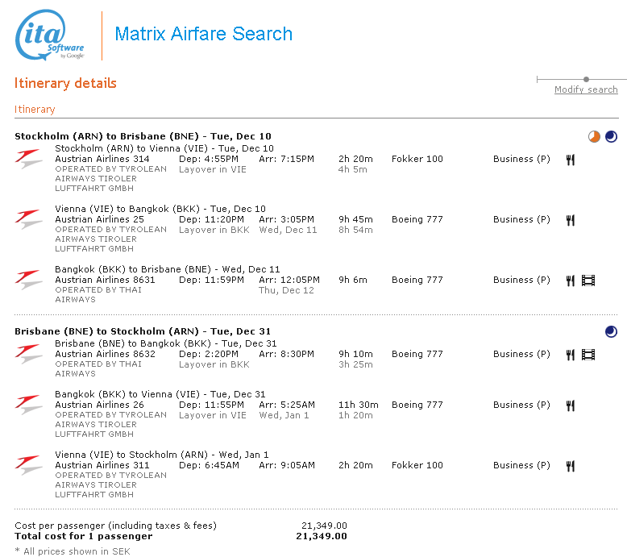
Task: Click the film icon for Austrian Airlines 8632
Action: click(588, 355)
